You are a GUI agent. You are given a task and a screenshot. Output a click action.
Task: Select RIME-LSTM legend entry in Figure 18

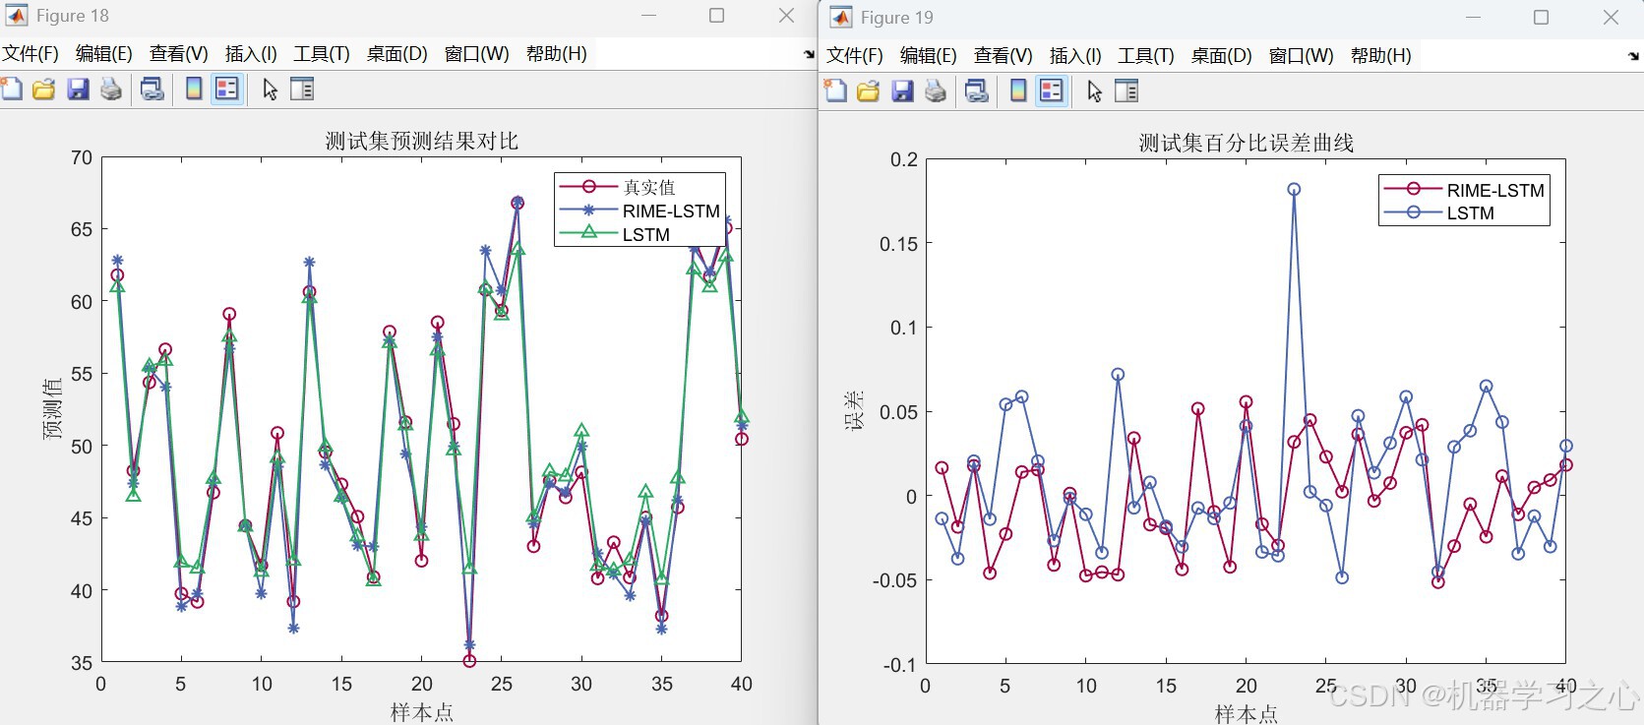coord(671,211)
